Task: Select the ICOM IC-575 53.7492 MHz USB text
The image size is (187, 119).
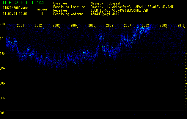Action: pos(119,10)
